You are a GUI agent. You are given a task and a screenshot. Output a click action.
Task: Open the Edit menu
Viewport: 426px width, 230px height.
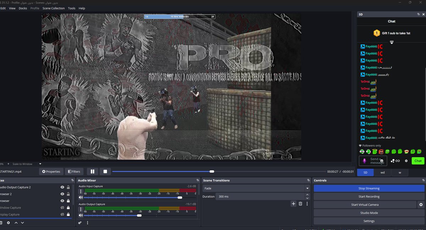(x=3, y=8)
